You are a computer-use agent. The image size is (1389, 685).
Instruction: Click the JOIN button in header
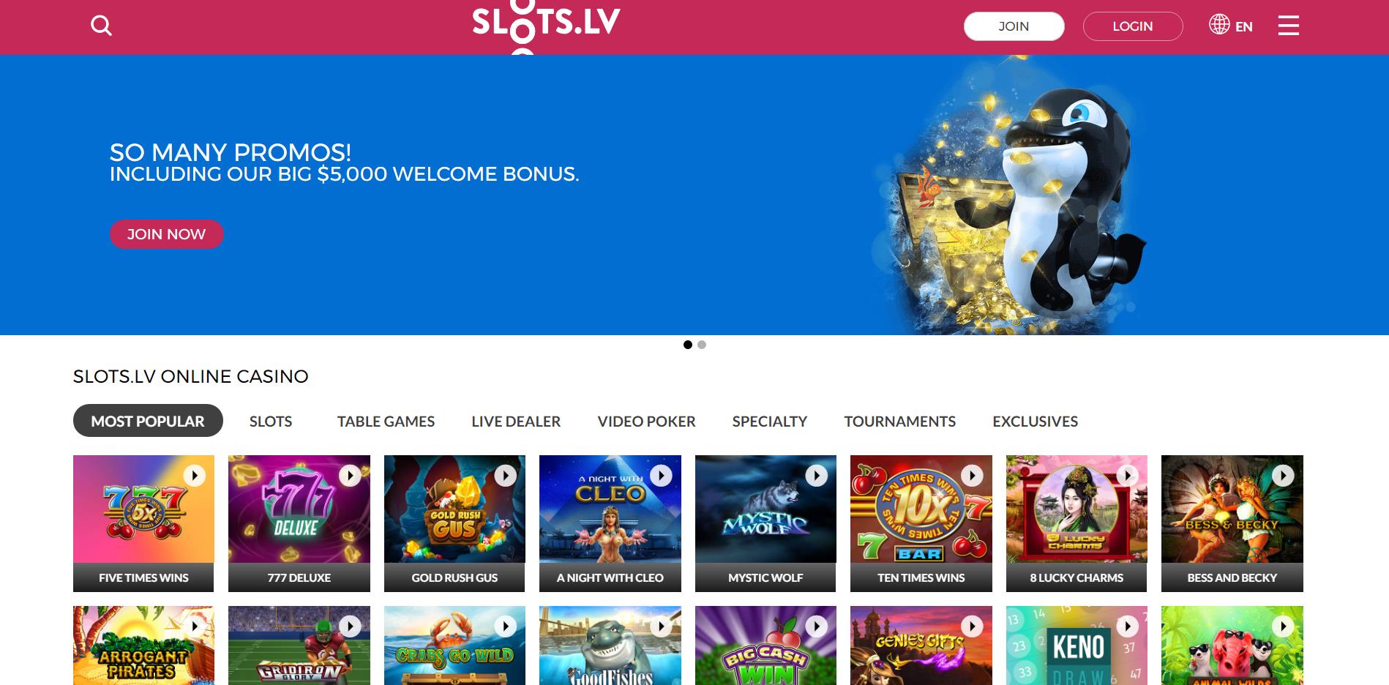(x=1014, y=26)
